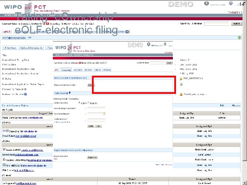Image resolution: width=247 pixels, height=185 pixels.
Task: Open Carol Bidwell's email link
Action: (x=26, y=136)
